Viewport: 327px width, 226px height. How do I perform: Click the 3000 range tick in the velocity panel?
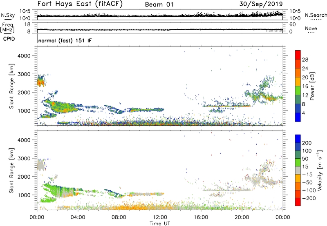(24, 158)
